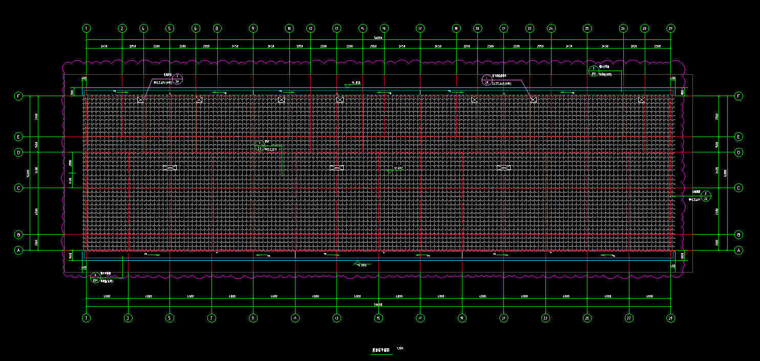Click grid axis bubble number 2

[122, 29]
